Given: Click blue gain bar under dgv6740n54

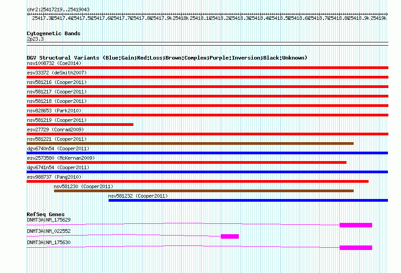Looking at the screenshot, I should 207,153.
